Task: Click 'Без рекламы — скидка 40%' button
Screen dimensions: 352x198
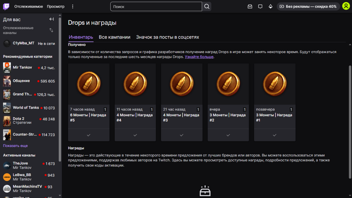Action: [308, 6]
